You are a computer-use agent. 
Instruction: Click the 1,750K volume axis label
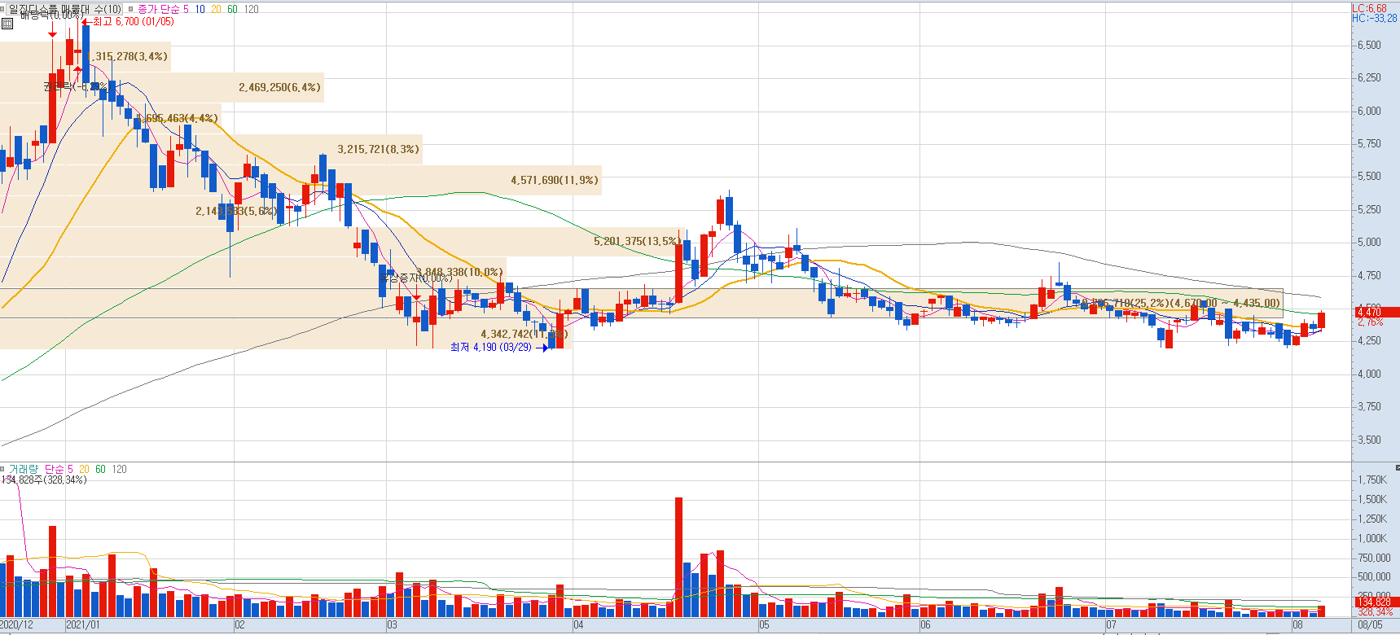(x=1372, y=480)
